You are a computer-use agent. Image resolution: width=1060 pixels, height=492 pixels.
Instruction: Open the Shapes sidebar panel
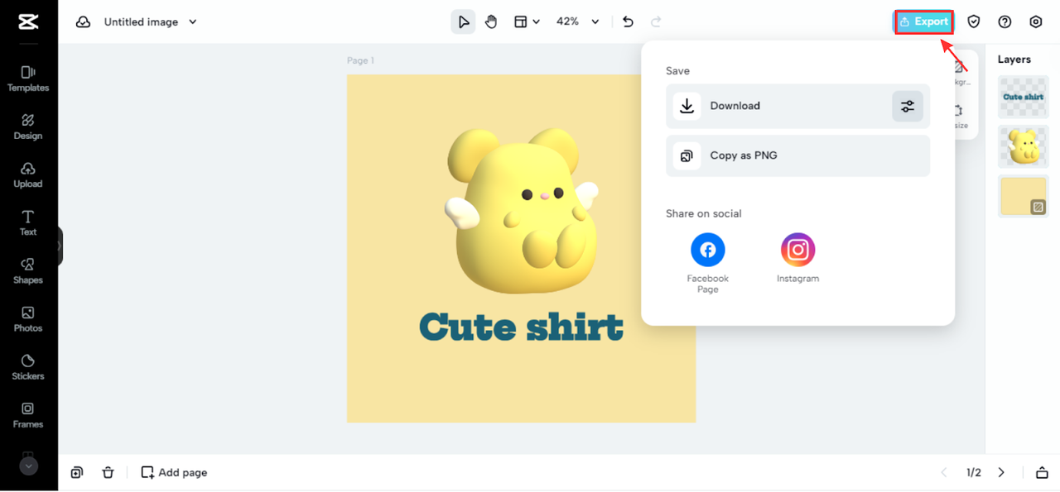click(x=28, y=270)
